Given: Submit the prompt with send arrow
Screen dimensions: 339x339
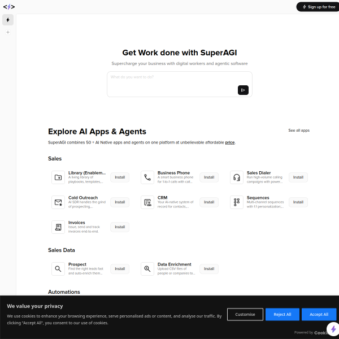Looking at the screenshot, I should (243, 90).
